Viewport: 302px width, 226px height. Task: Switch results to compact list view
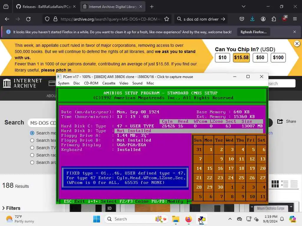[294, 184]
